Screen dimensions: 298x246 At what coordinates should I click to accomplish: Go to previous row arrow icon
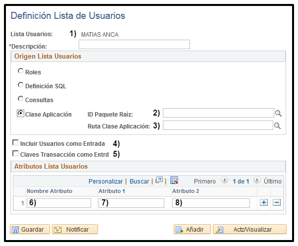tap(224, 181)
